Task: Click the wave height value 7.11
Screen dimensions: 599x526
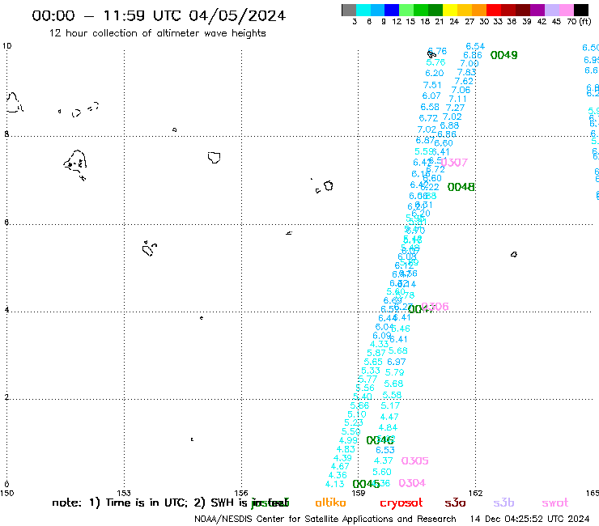Action: coord(457,99)
